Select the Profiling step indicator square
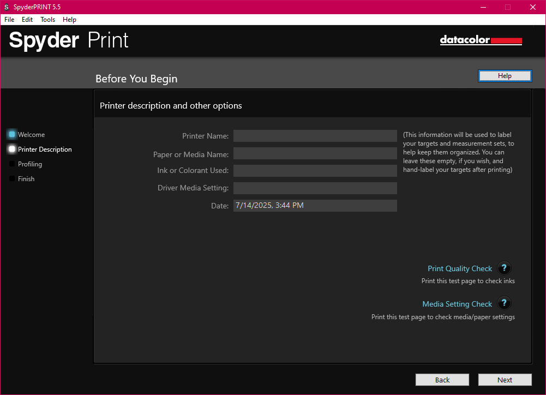The width and height of the screenshot is (546, 395). [12, 164]
